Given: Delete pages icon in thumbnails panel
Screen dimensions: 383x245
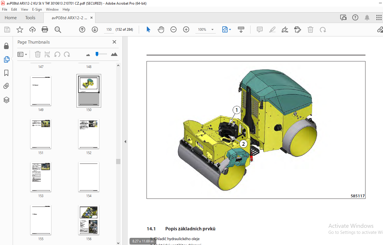Looking at the screenshot, I should point(38,54).
